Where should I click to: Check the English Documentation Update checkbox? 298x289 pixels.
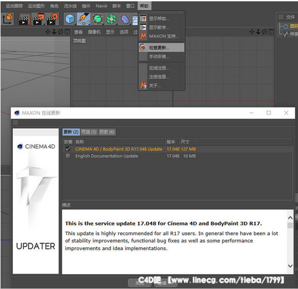pos(68,156)
